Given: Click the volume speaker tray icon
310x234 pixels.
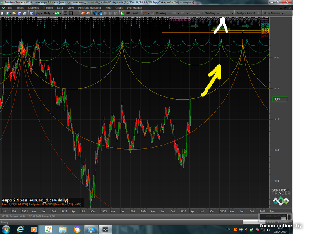Looking at the screenshot, I should (x=268, y=230).
